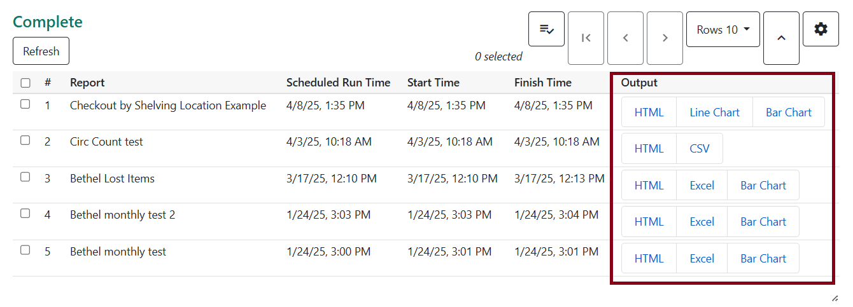
Task: Jump to first page of results
Action: coord(586,38)
